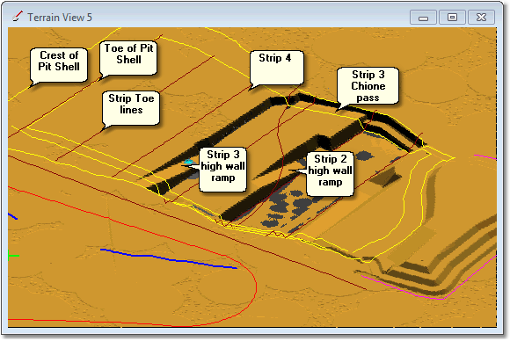Select the Strip 3 Chione pass callout
The height and width of the screenshot is (341, 510).
click(368, 86)
